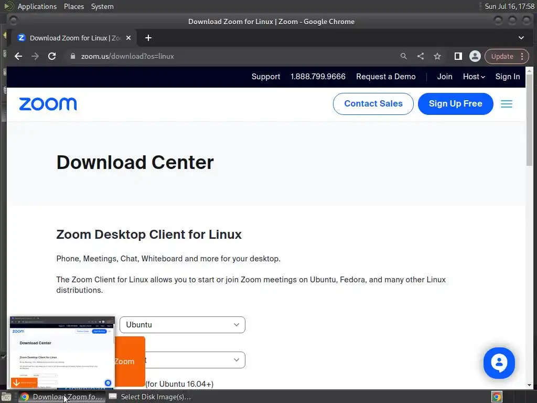This screenshot has height=403, width=537.
Task: Open a new browser tab
Action: pos(148,38)
